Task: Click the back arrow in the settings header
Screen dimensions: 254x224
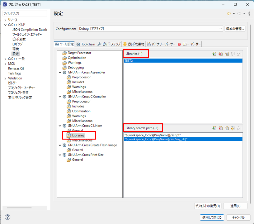Action: (229, 13)
